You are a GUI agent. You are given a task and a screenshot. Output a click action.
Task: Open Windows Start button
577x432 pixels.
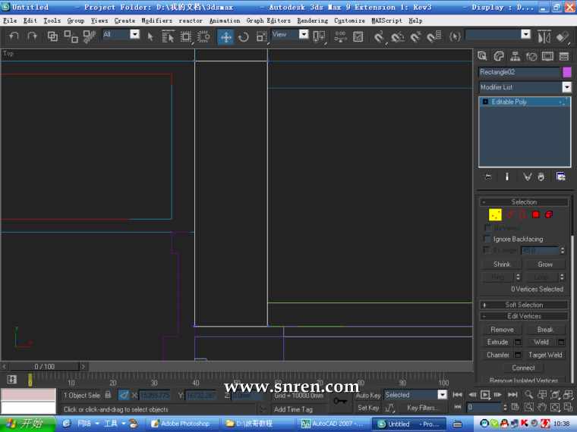[27, 424]
